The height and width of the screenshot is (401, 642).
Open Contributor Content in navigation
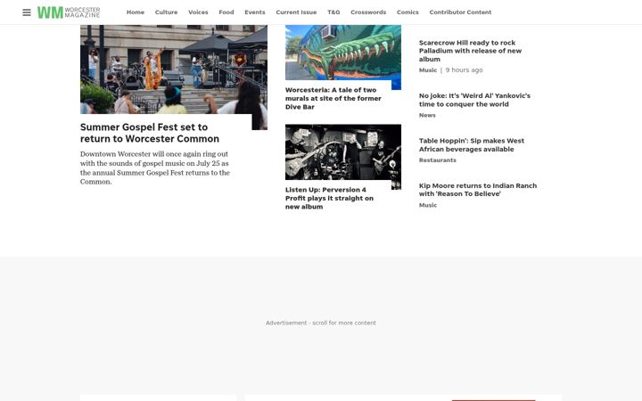[460, 12]
